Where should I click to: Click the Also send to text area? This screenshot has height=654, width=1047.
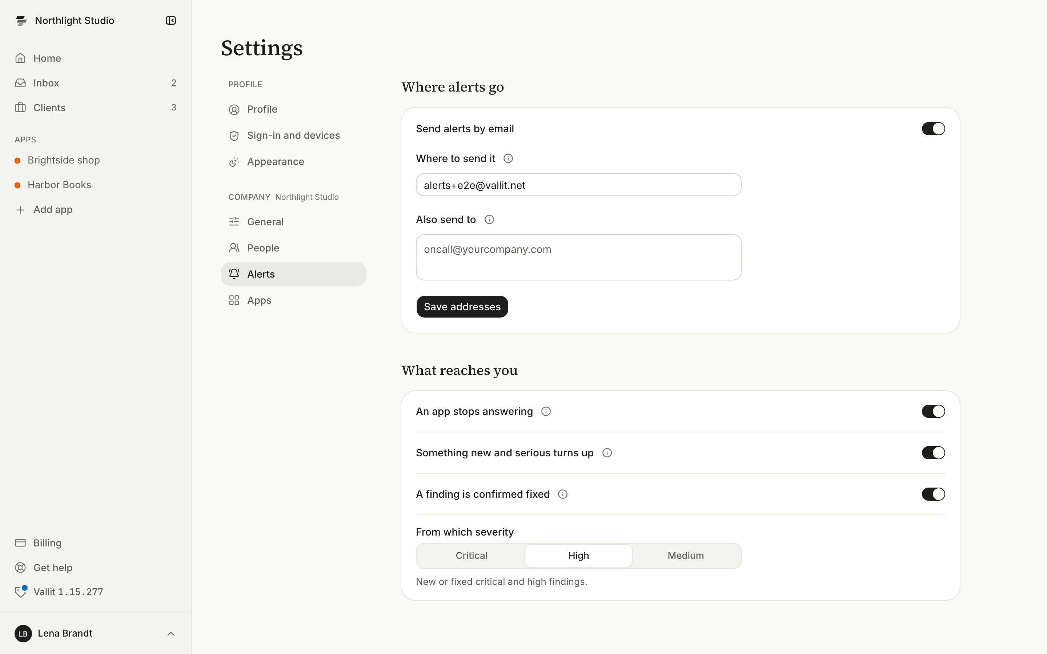pyautogui.click(x=578, y=257)
